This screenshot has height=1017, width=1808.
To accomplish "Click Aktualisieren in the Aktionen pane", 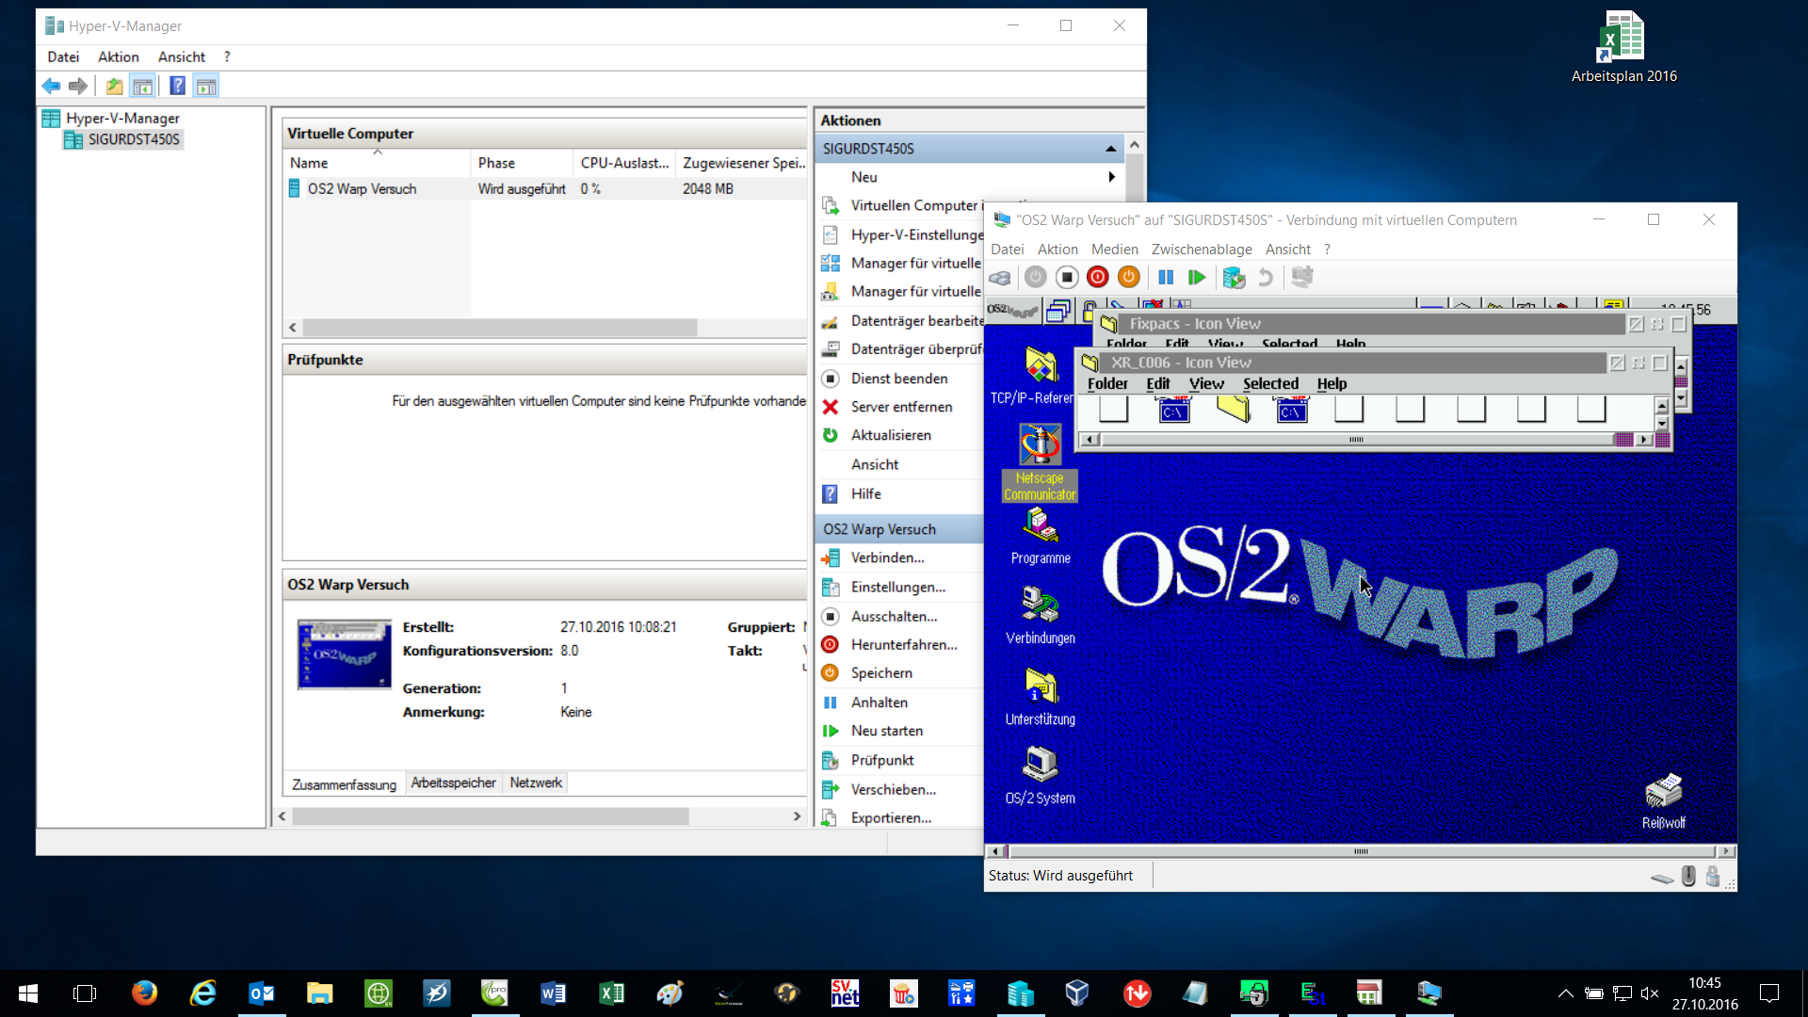I will tap(891, 435).
